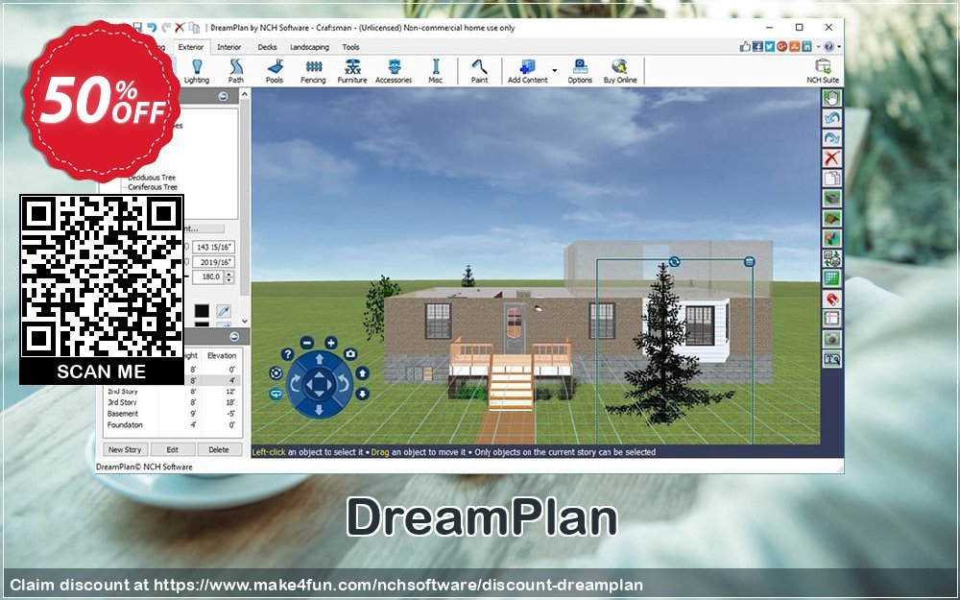Zoom out with navigation minus button
Screen dimensions: 960x600
(x=307, y=343)
